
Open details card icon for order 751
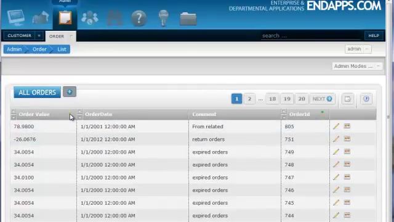click(347, 138)
